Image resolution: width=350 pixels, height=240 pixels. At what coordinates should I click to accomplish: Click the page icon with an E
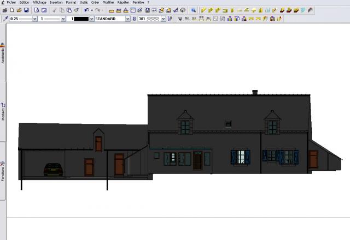(x=223, y=19)
